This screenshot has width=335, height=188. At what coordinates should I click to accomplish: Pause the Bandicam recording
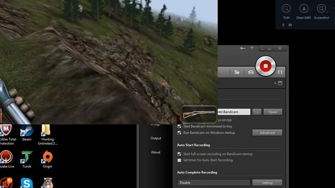pos(280,72)
